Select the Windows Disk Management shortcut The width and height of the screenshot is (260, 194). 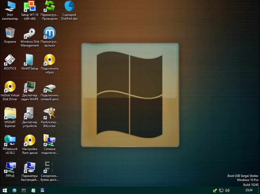30,37
